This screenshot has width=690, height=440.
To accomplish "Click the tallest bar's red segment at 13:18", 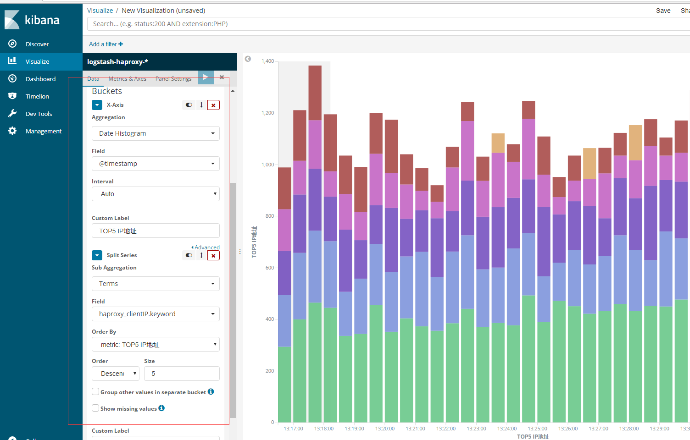I will [315, 93].
